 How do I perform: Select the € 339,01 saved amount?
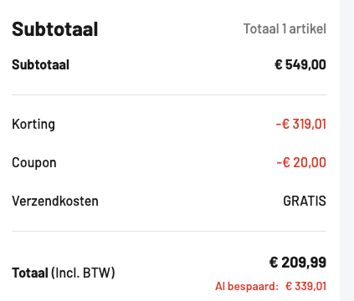pyautogui.click(x=305, y=286)
